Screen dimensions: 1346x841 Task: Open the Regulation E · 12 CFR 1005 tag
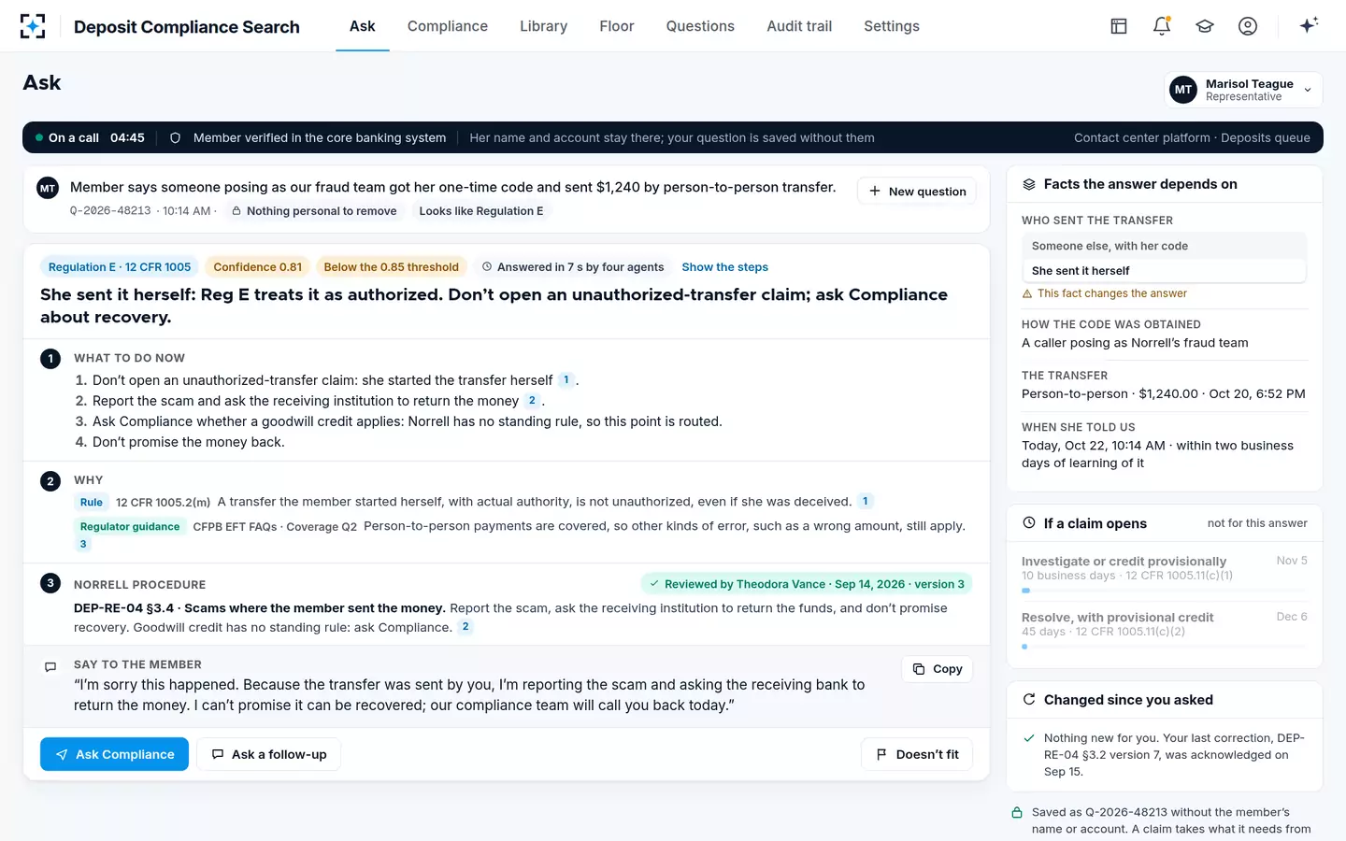120,267
